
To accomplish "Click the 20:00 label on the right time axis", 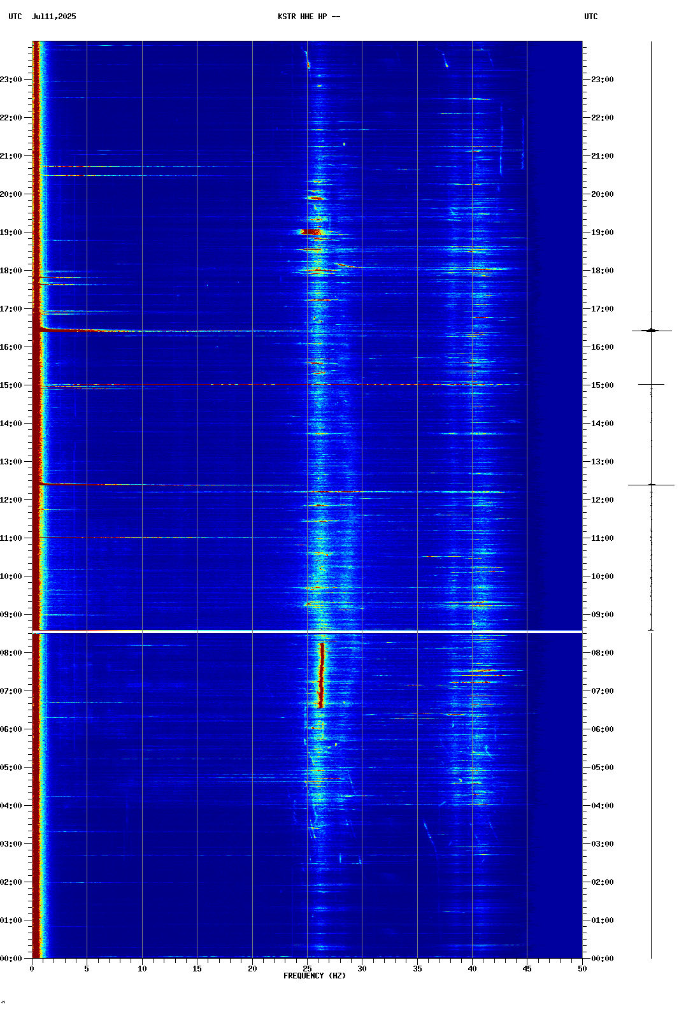I will point(603,194).
